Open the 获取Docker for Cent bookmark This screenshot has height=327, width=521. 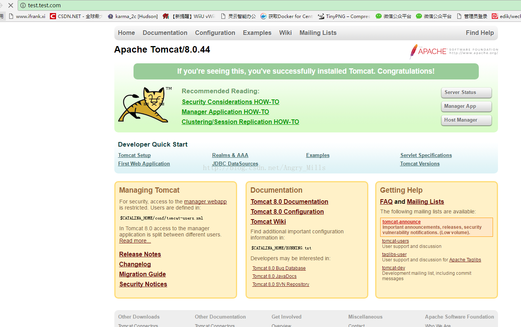[287, 16]
